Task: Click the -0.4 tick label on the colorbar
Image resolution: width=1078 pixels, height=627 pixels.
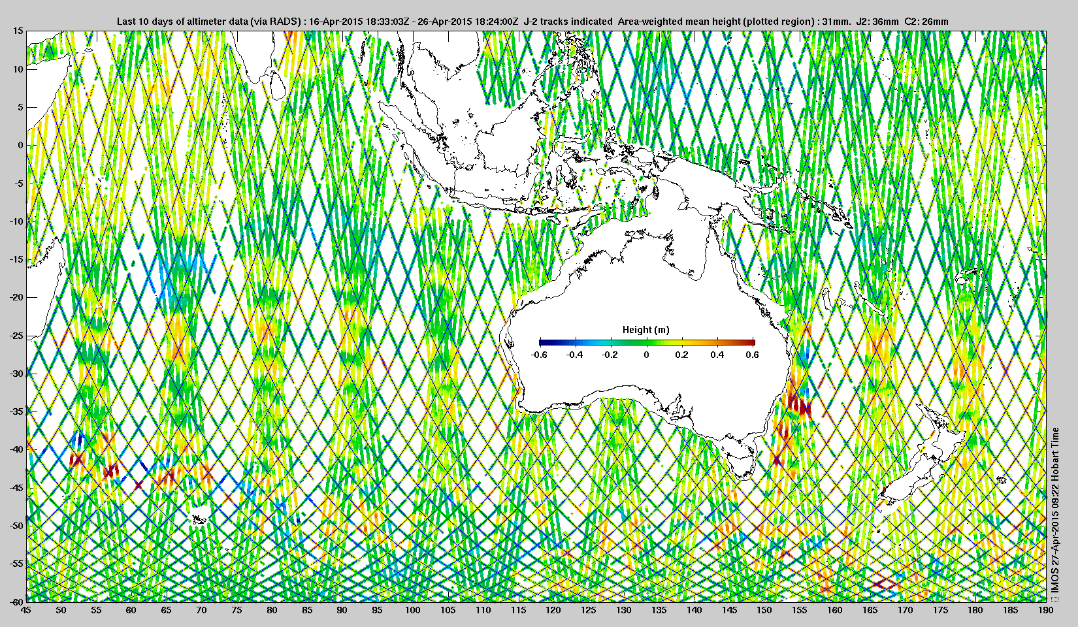Action: [x=574, y=355]
